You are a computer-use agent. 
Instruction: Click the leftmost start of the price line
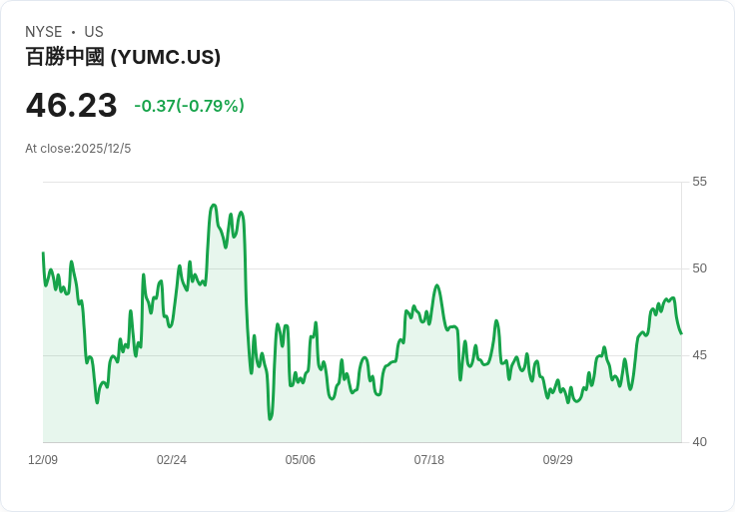coord(43,254)
